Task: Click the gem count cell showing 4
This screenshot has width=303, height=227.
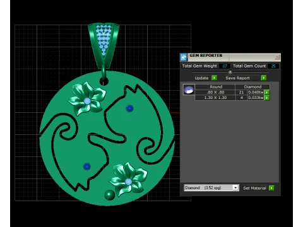Action: click(x=241, y=98)
